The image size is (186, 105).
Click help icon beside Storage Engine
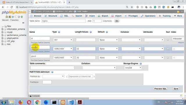141,64
